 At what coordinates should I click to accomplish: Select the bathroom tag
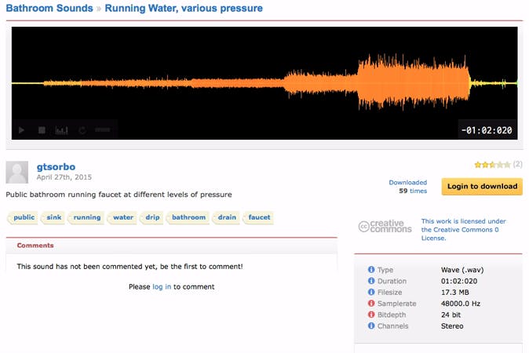point(188,217)
